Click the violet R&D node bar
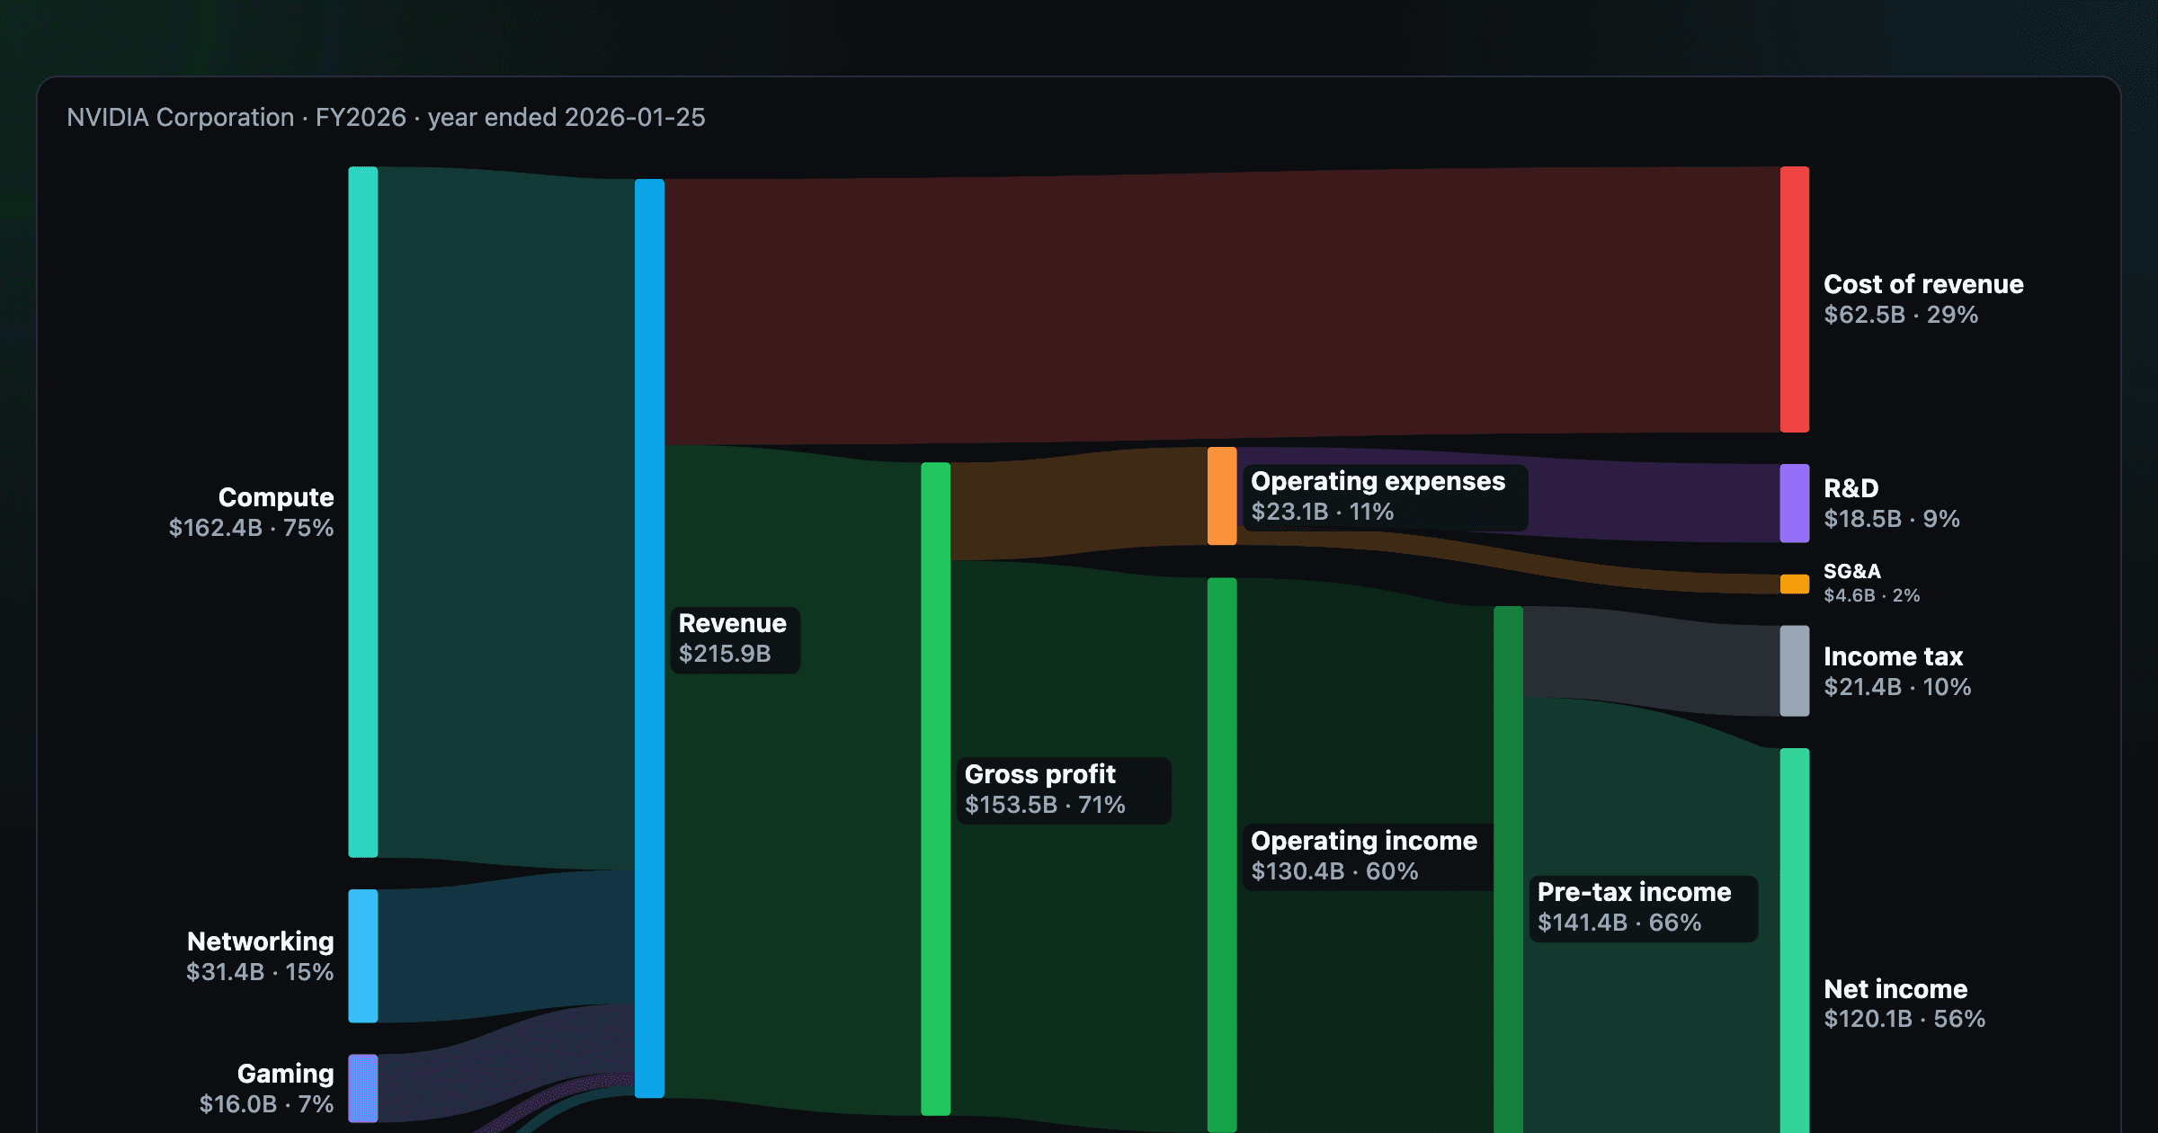Viewport: 2158px width, 1133px height. [x=1795, y=504]
